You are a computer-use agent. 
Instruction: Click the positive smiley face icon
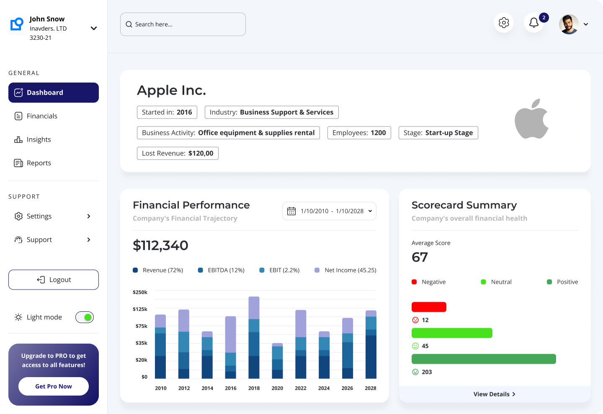(x=415, y=372)
